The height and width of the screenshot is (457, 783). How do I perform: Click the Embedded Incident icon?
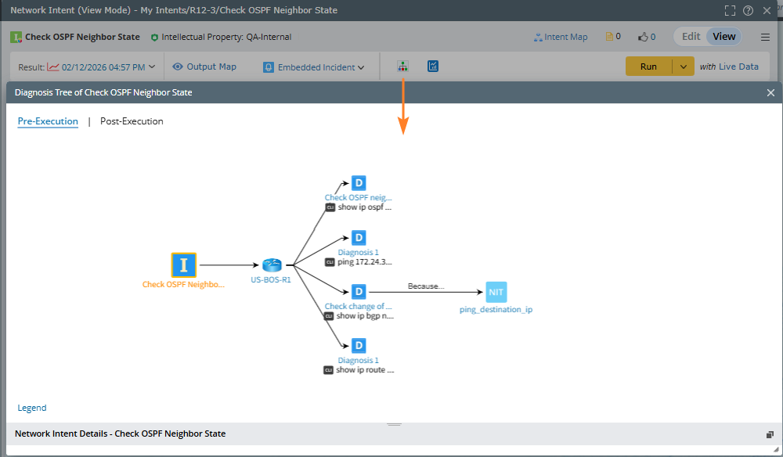pos(269,67)
